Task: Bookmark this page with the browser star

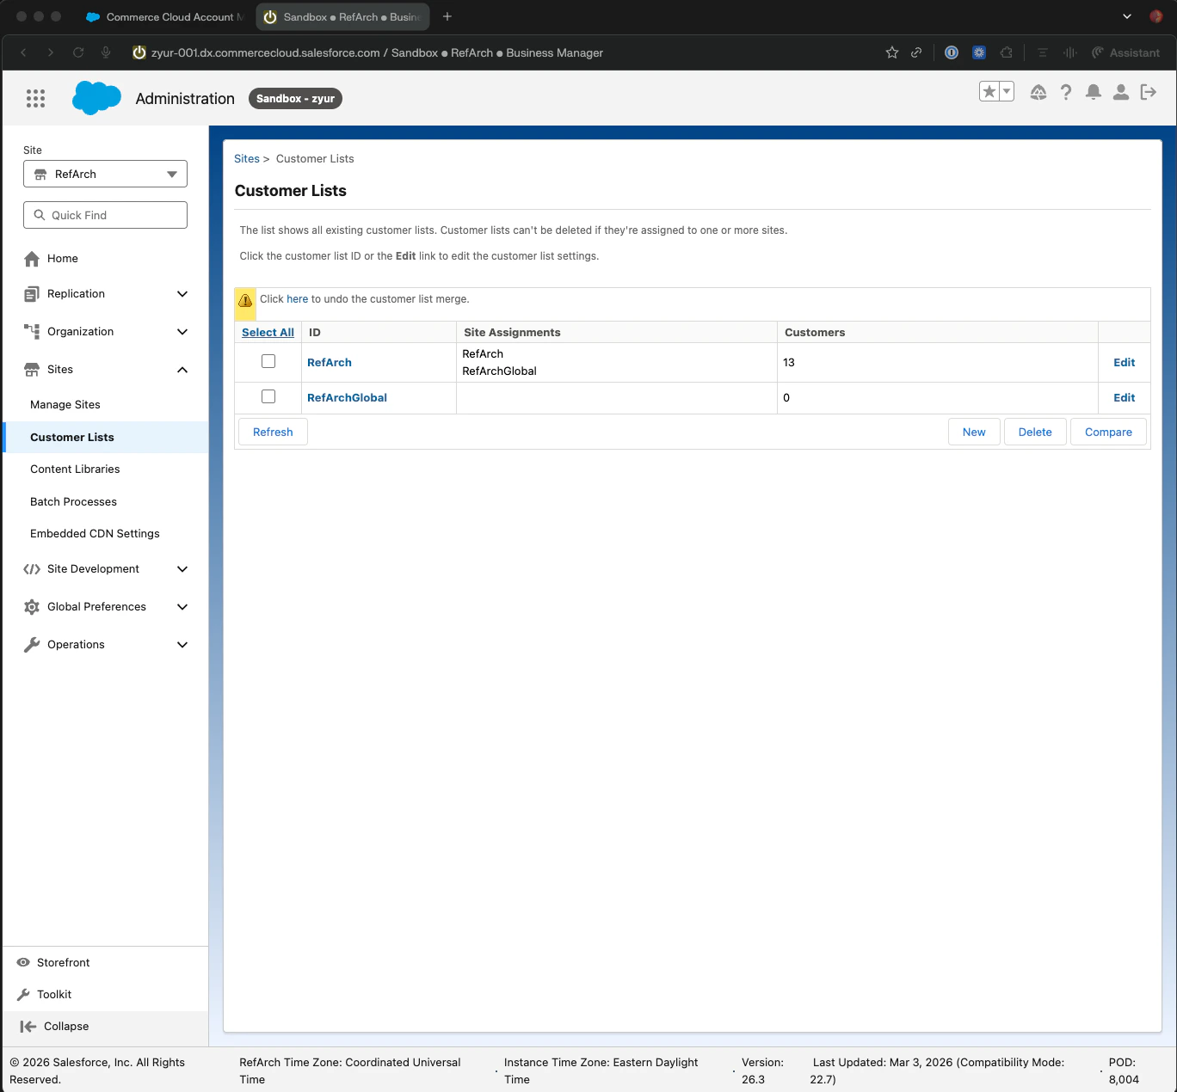Action: click(892, 52)
